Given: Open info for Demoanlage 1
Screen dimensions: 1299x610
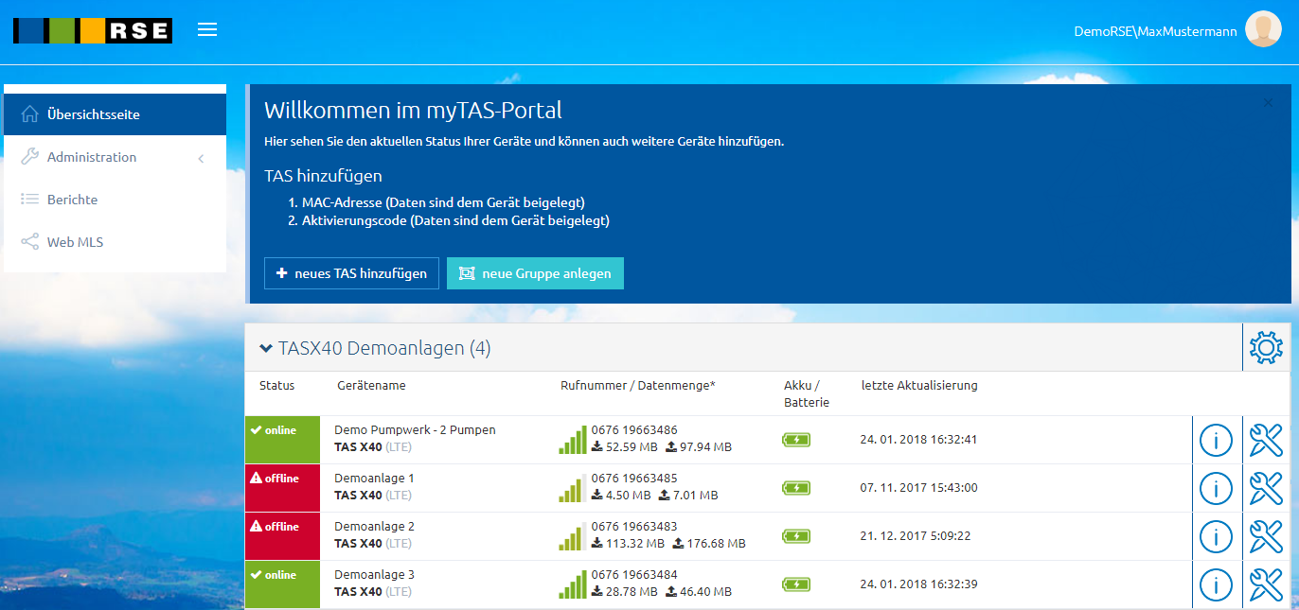Looking at the screenshot, I should (x=1216, y=488).
